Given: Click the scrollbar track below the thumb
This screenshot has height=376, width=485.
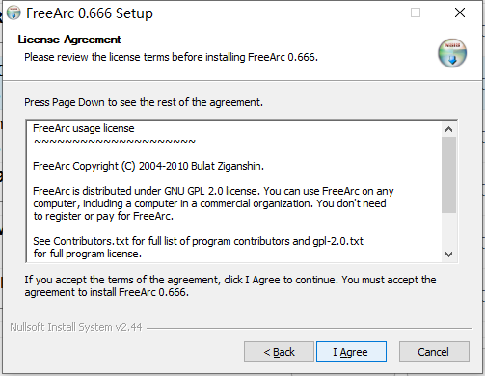Looking at the screenshot, I should (x=448, y=229).
